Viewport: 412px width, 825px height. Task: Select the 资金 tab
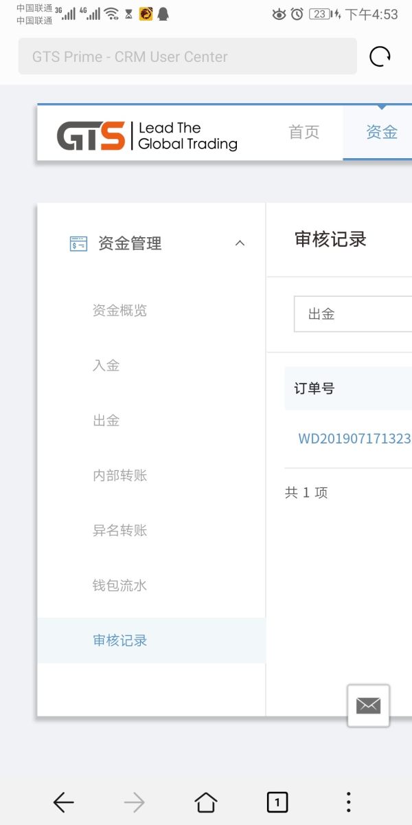(381, 133)
